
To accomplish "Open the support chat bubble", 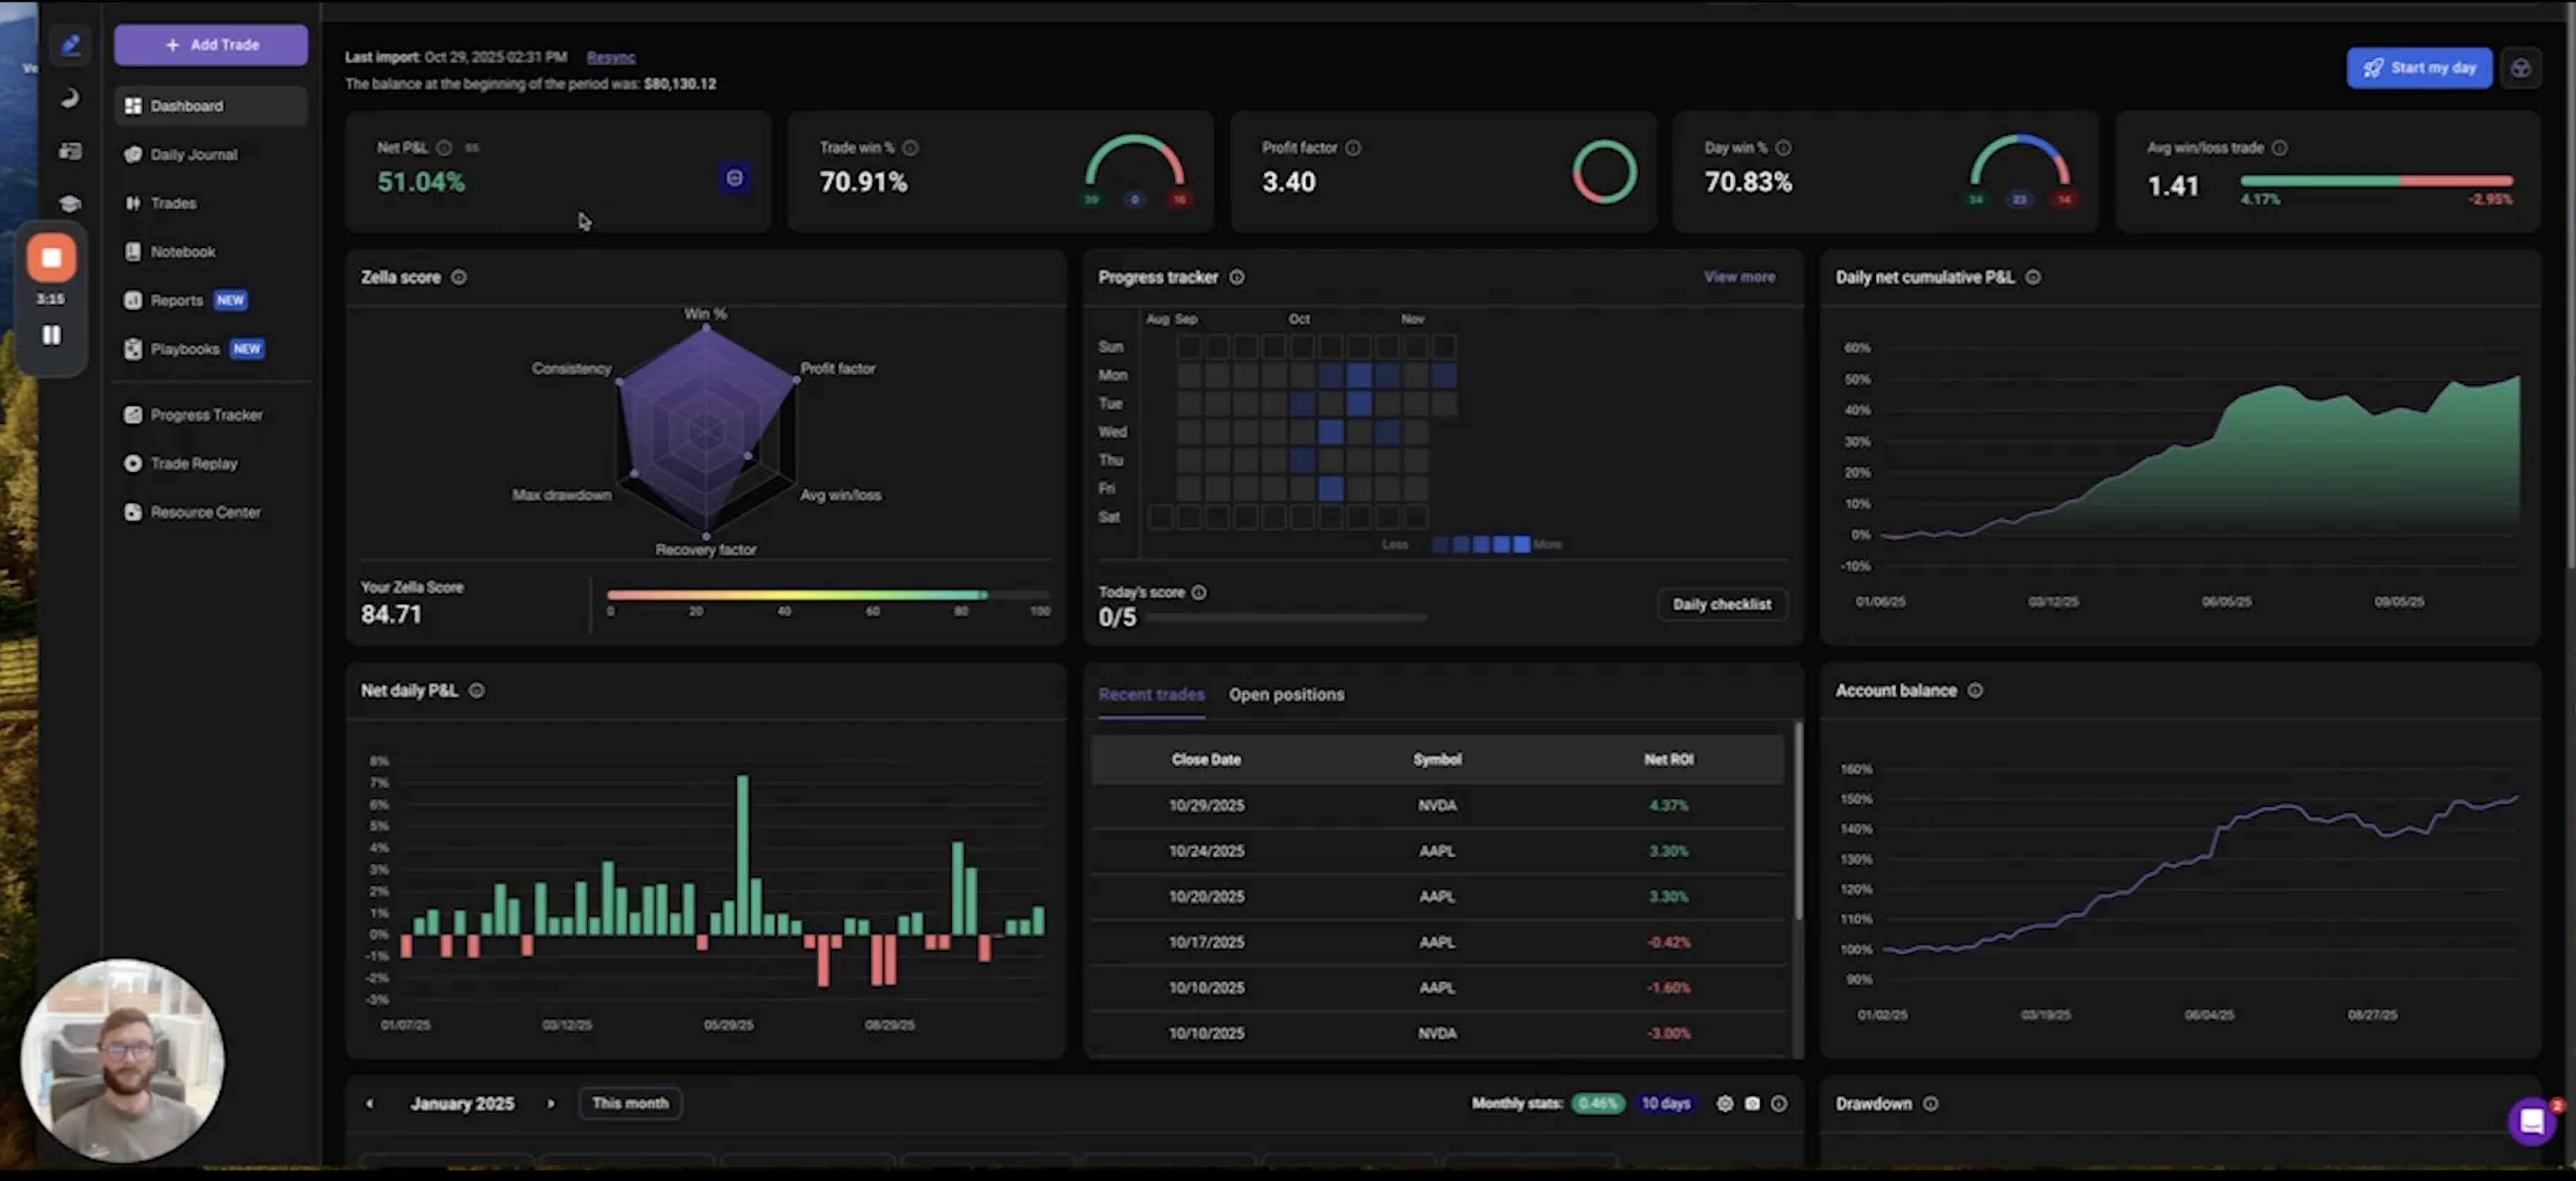I will tap(2531, 1122).
